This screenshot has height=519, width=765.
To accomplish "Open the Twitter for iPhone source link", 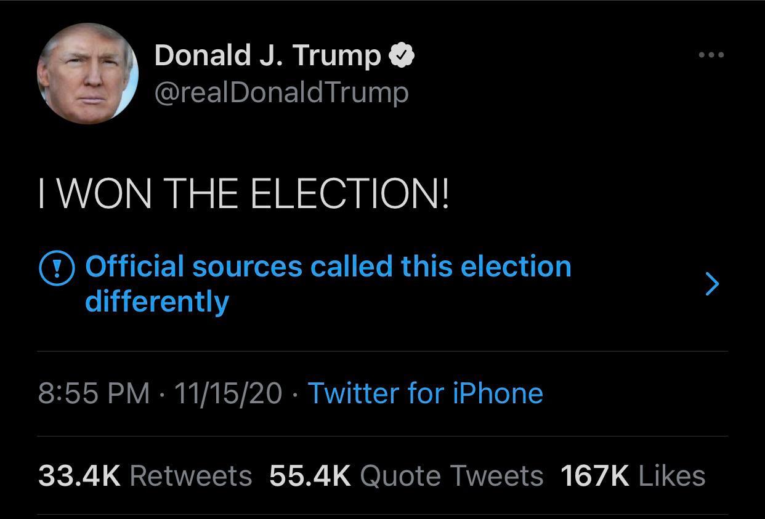I will (x=425, y=393).
